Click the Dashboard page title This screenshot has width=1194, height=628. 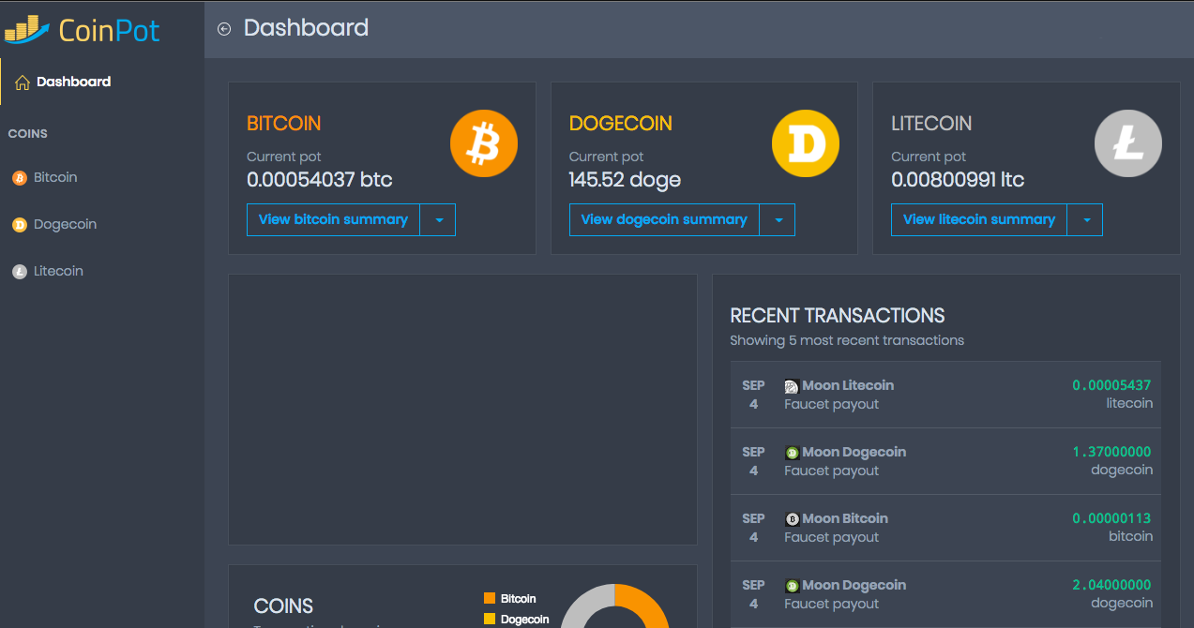click(x=306, y=28)
